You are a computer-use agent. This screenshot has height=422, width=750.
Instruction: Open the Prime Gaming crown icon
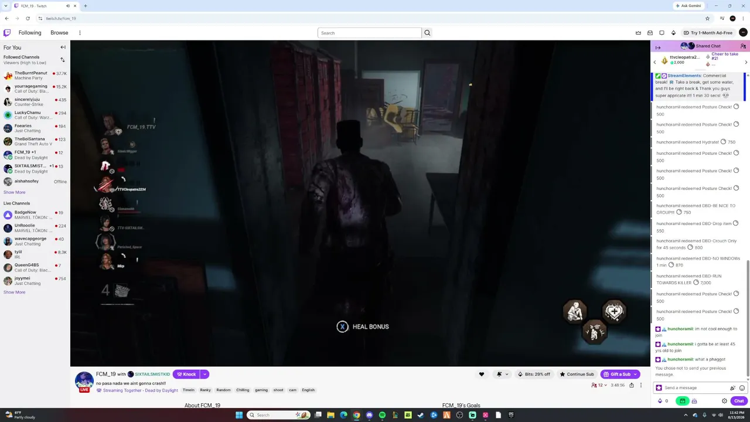pos(638,33)
